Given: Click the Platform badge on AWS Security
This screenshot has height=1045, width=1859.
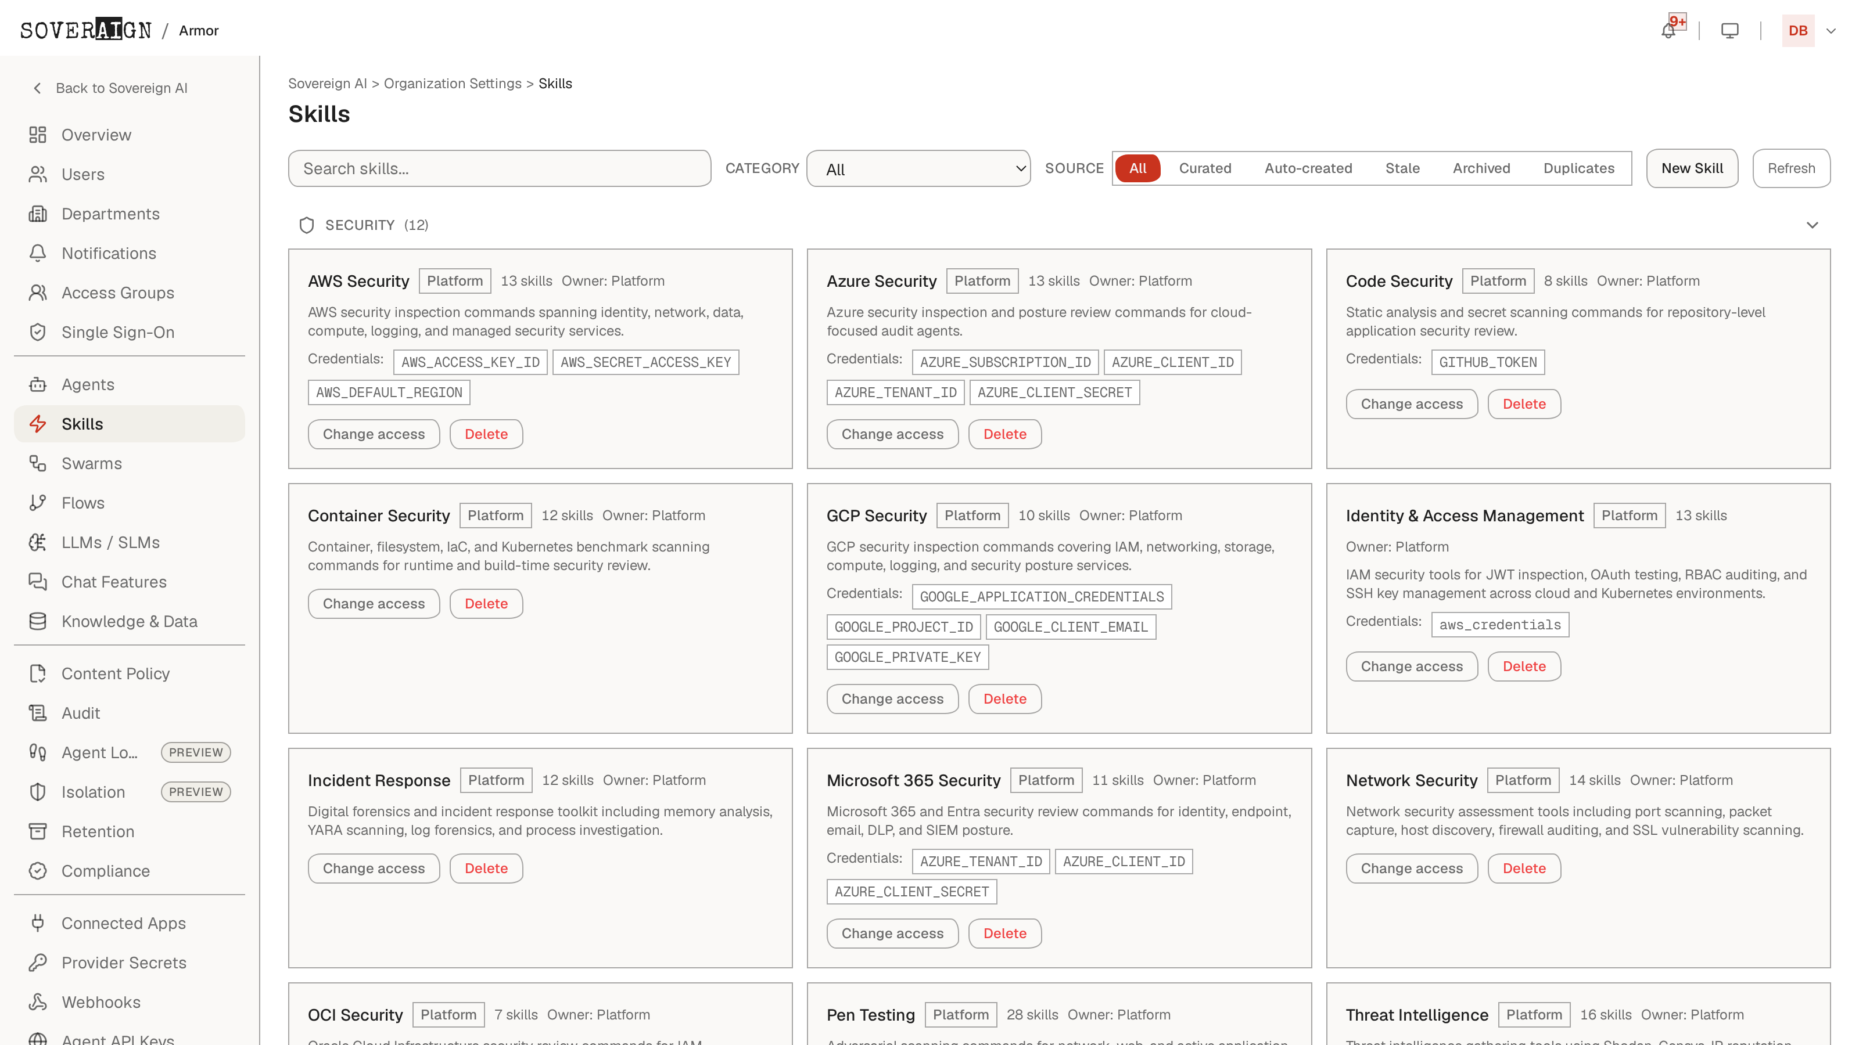Looking at the screenshot, I should [455, 281].
